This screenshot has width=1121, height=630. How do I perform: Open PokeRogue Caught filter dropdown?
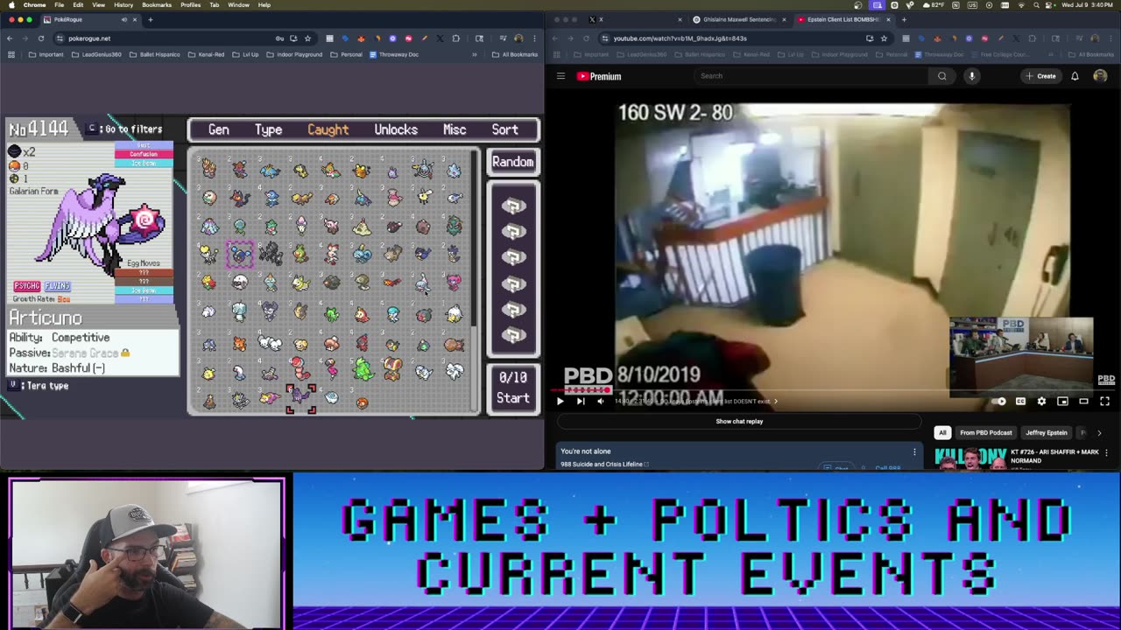pos(328,129)
